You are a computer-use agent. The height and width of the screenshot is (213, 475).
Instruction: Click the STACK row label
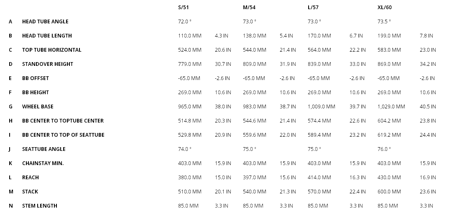click(x=30, y=191)
